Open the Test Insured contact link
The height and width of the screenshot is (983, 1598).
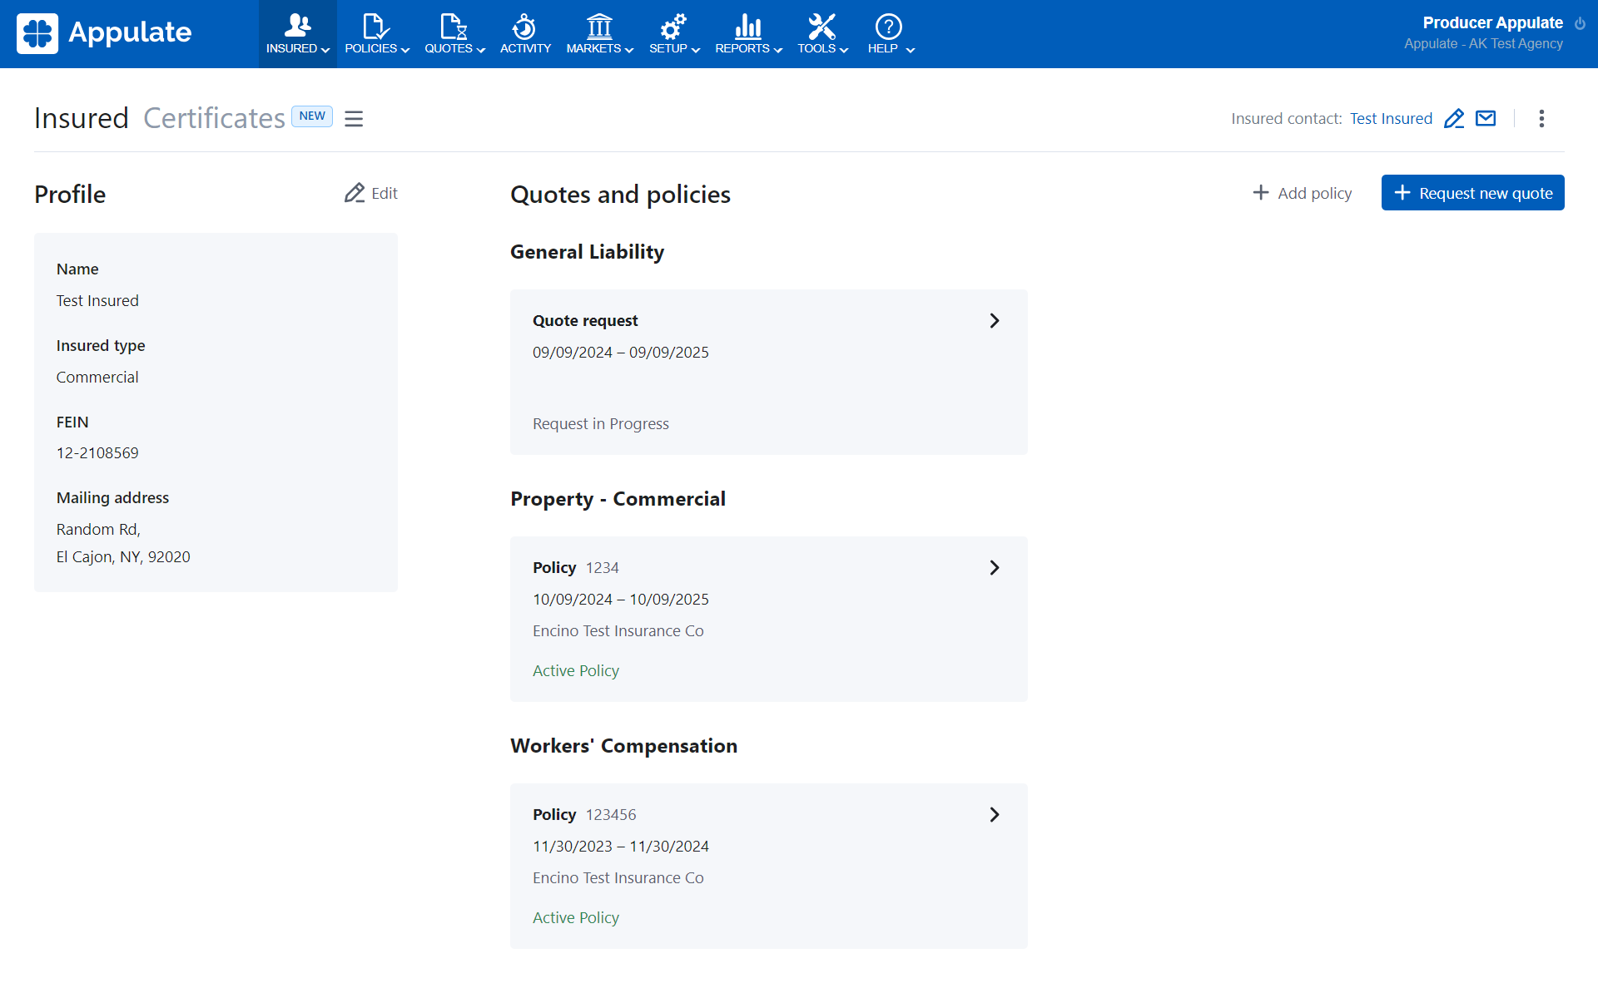[1391, 119]
